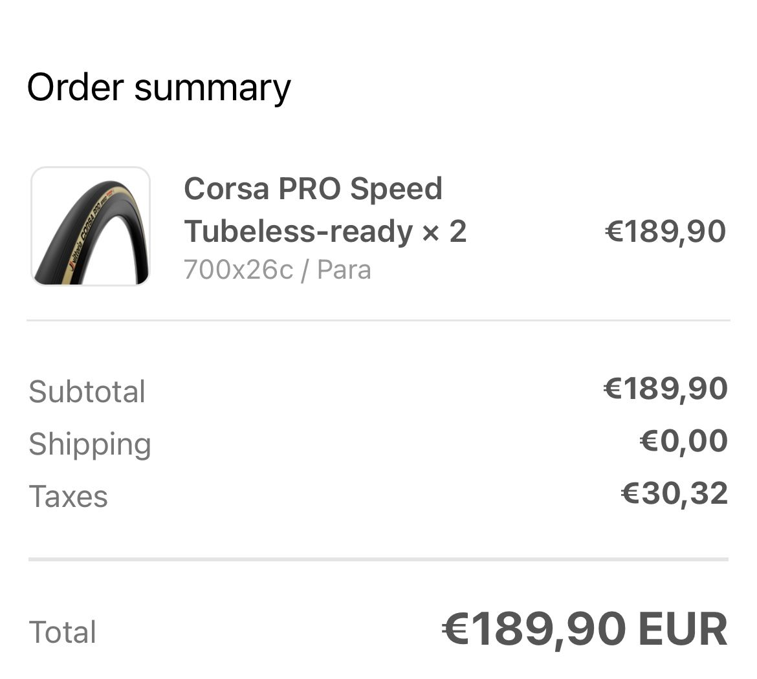Click the 700x26c size variant text
The image size is (757, 679).
238,270
